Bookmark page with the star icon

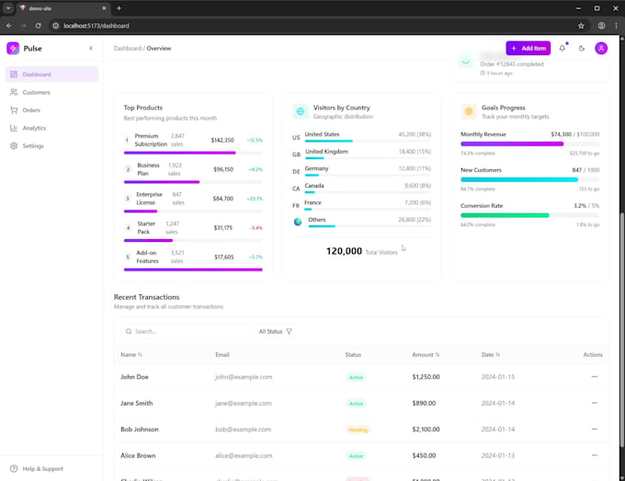(581, 26)
